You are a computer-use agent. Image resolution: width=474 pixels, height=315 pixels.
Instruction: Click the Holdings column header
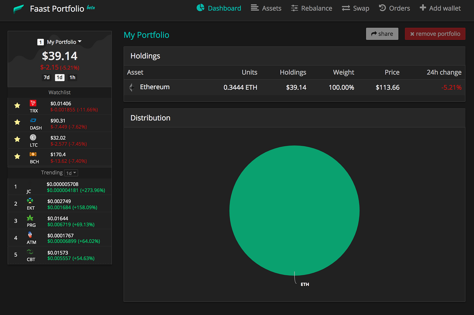pyautogui.click(x=293, y=73)
